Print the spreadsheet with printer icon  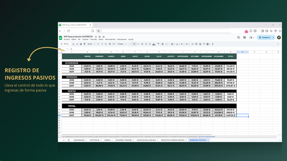81,44
